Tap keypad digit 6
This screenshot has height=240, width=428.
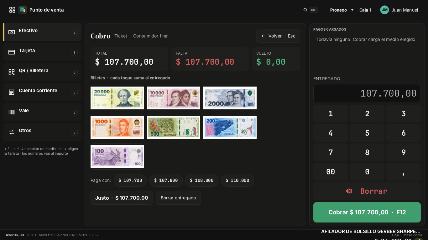tap(404, 133)
